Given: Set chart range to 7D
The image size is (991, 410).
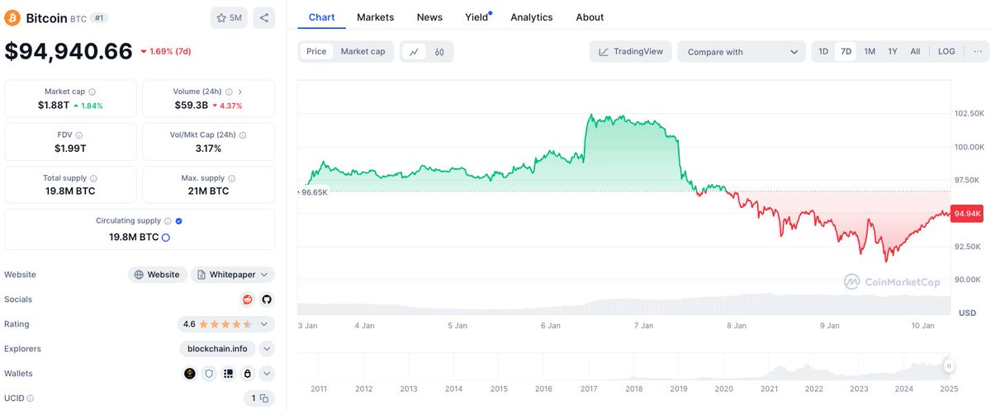Looking at the screenshot, I should (846, 51).
